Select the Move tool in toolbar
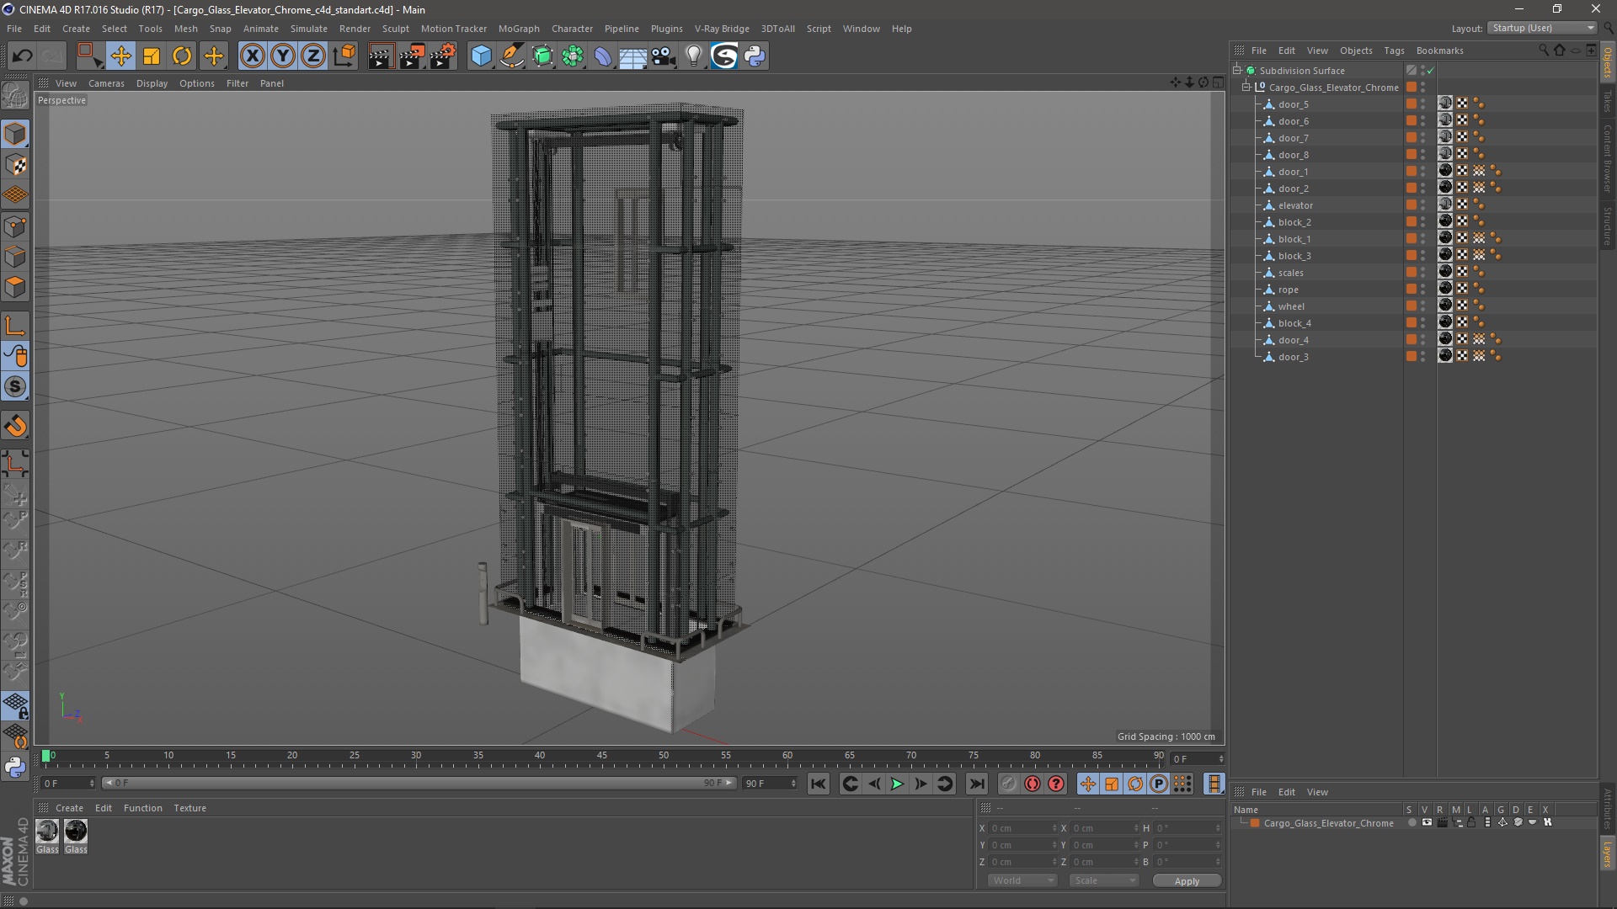Viewport: 1617px width, 909px height. tap(120, 56)
